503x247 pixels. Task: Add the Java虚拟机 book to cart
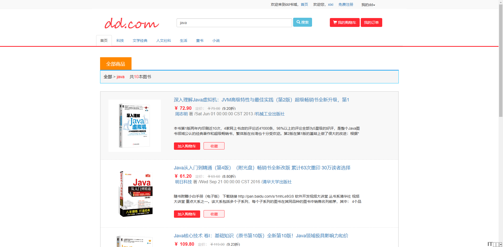[x=187, y=146]
